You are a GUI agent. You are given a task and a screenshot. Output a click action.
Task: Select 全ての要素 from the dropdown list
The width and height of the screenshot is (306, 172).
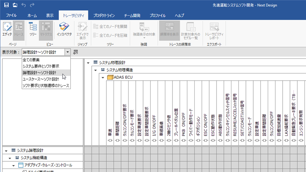[x=31, y=60]
